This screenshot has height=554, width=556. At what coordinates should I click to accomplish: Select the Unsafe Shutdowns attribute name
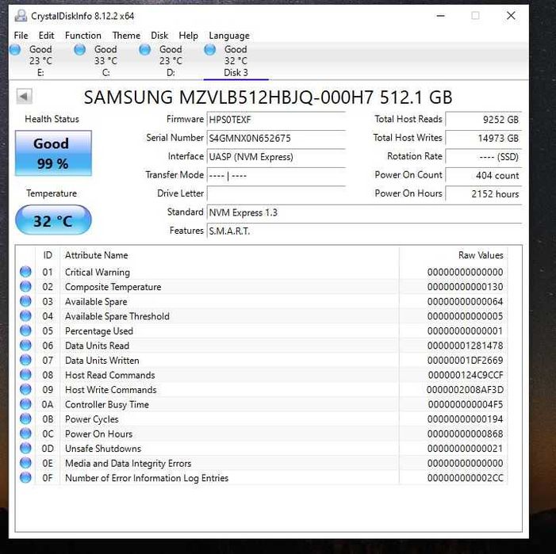(103, 449)
